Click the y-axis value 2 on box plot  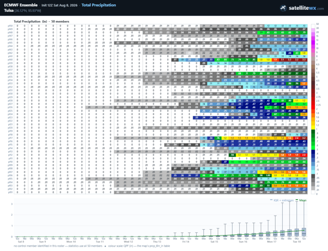point(12,215)
